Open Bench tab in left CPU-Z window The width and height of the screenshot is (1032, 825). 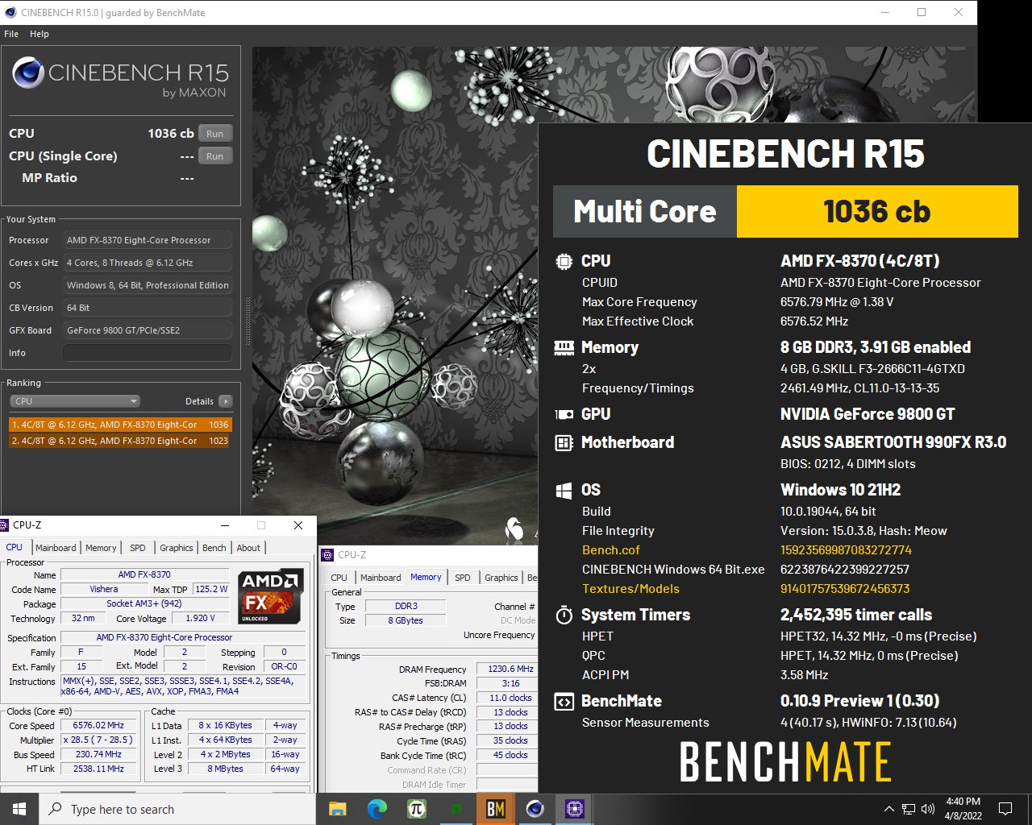pyautogui.click(x=214, y=548)
